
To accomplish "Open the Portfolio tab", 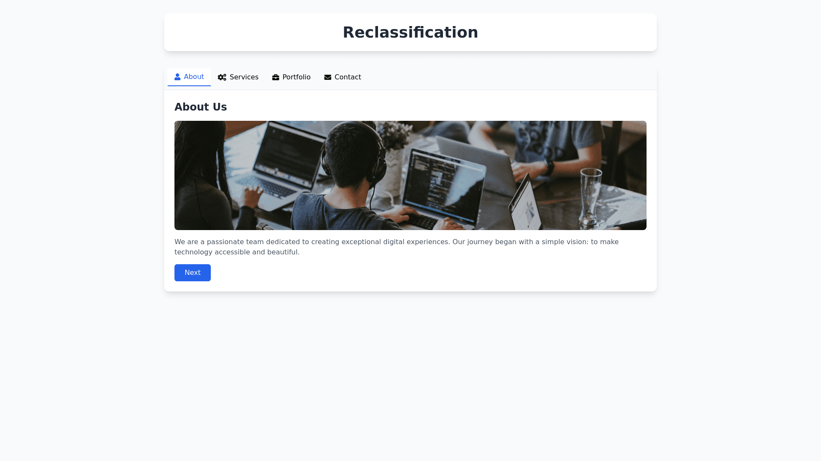I will click(292, 77).
